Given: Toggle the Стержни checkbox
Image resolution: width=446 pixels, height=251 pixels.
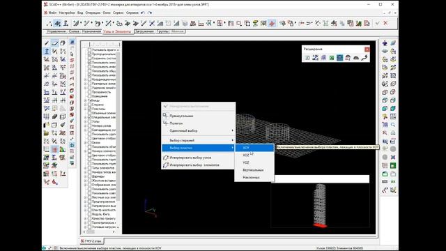Looking at the screenshot, I should tap(90, 105).
